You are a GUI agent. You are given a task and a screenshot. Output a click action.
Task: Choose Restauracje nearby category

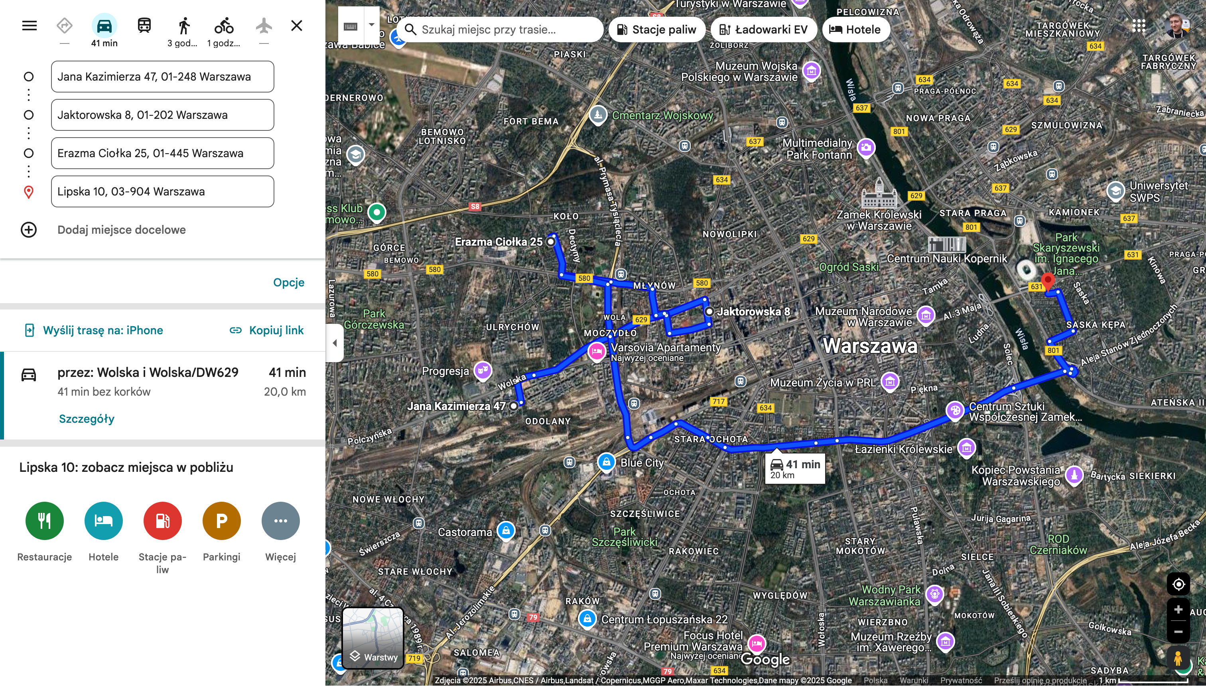click(x=44, y=520)
